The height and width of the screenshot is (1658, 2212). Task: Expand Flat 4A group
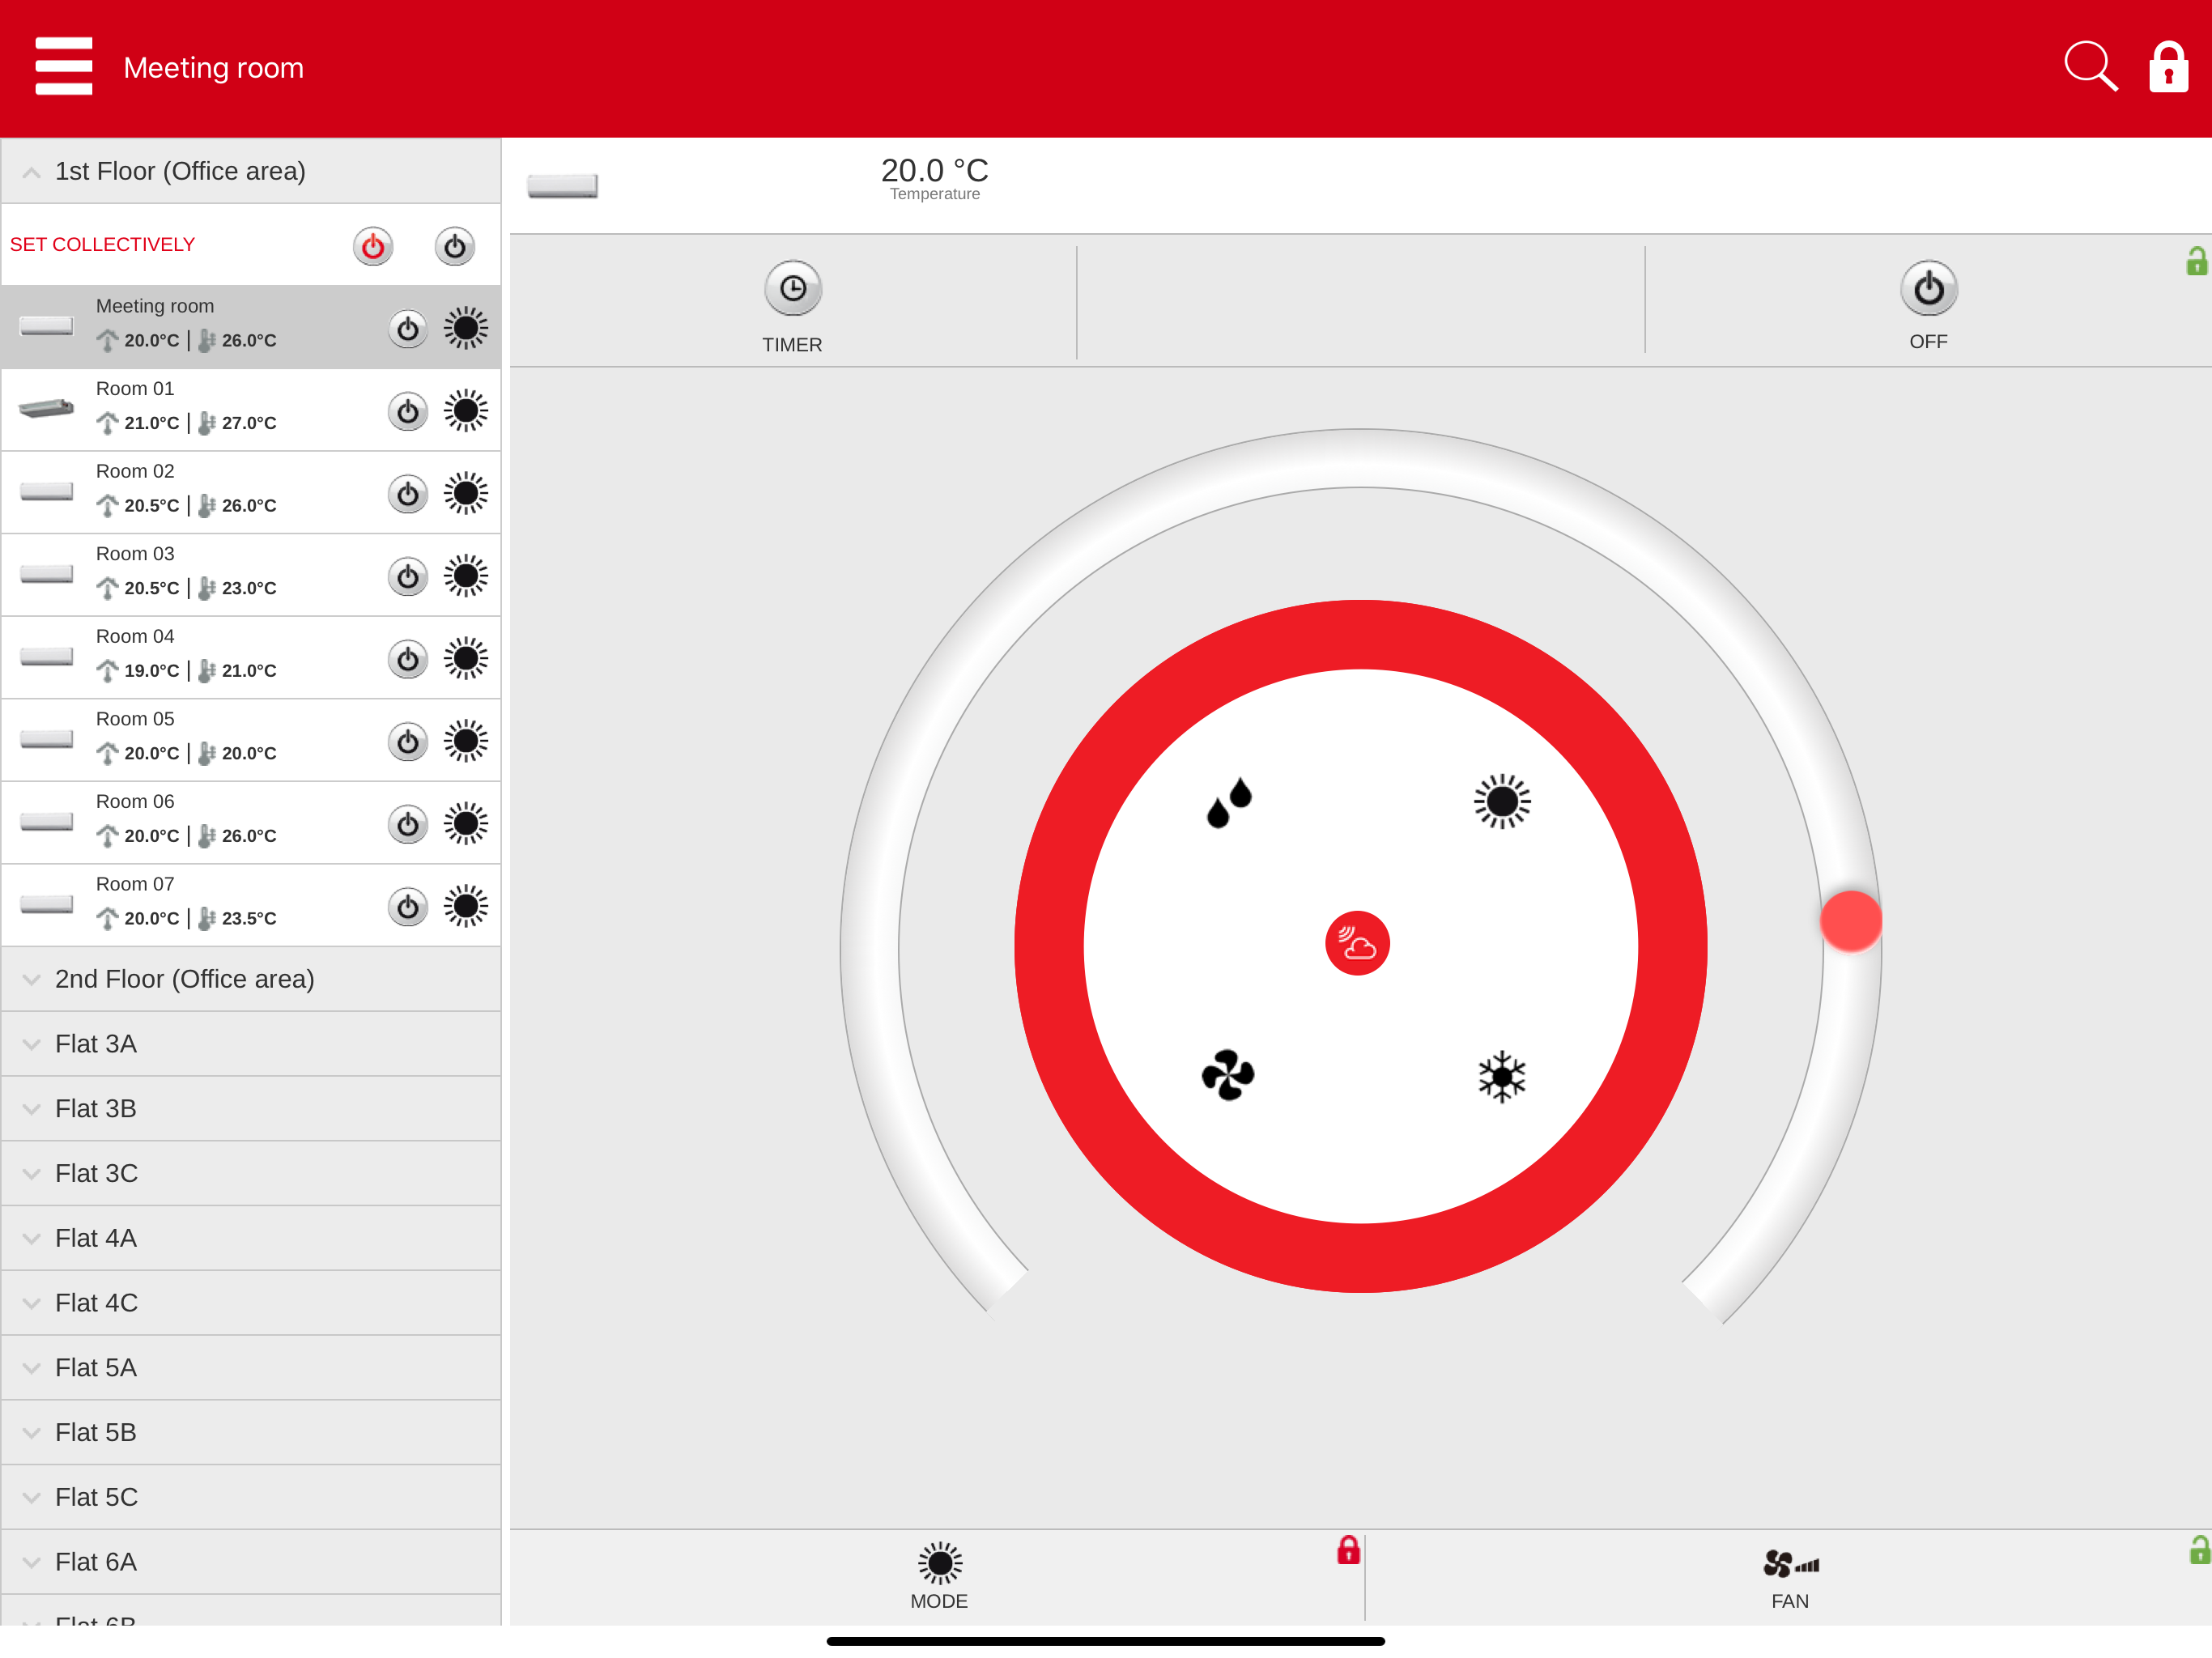click(251, 1238)
